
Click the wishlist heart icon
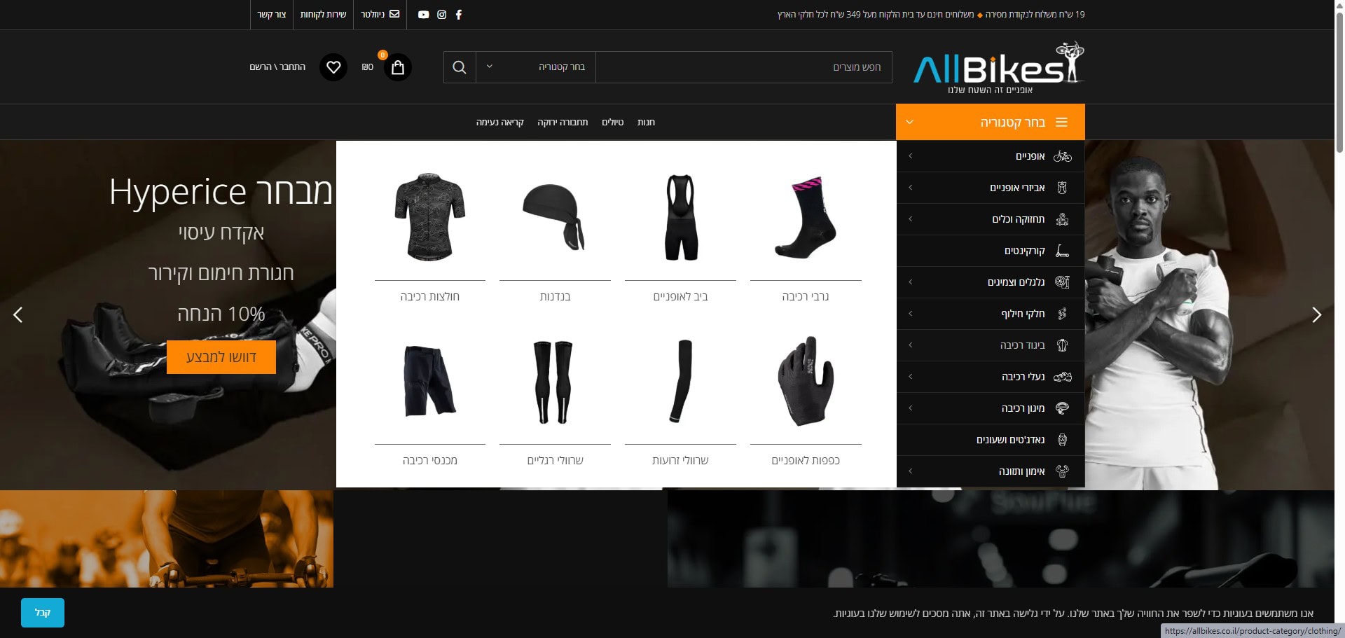333,67
